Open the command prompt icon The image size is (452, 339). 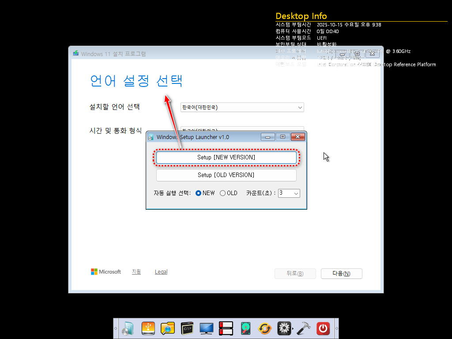pyautogui.click(x=187, y=328)
